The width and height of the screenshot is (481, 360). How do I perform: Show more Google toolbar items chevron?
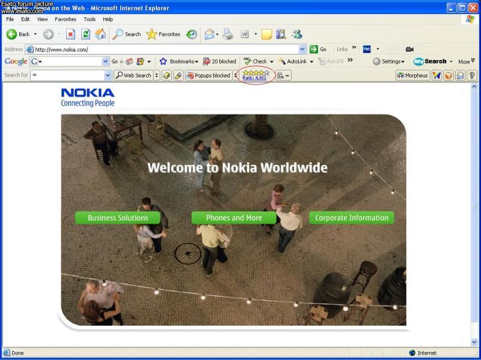tap(350, 60)
